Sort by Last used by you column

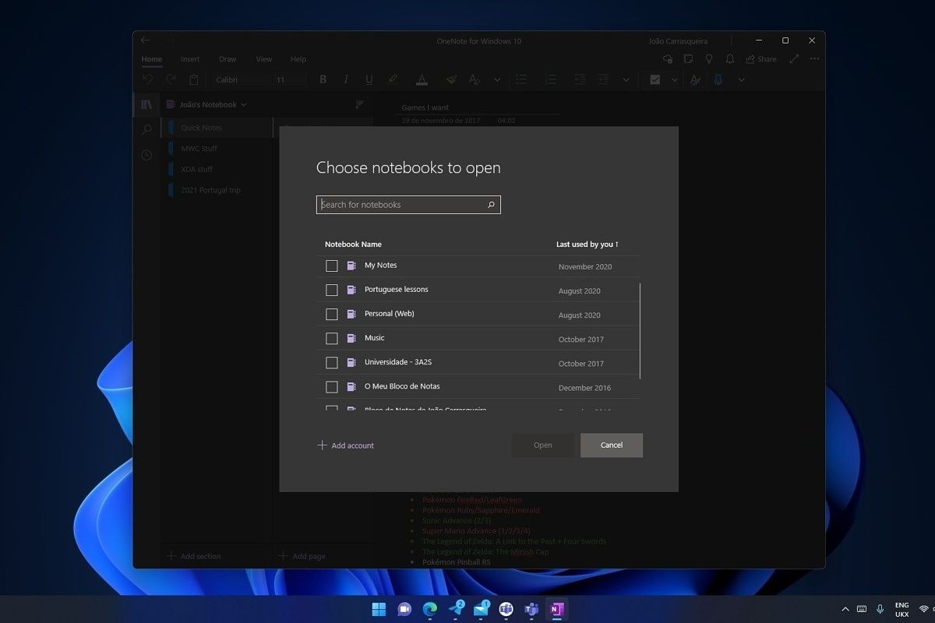(x=586, y=245)
